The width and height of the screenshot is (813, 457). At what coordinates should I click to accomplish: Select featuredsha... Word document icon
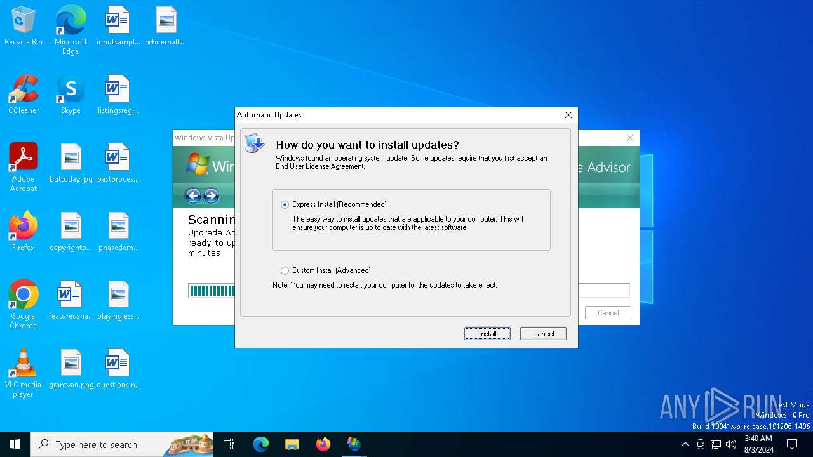pos(71,301)
